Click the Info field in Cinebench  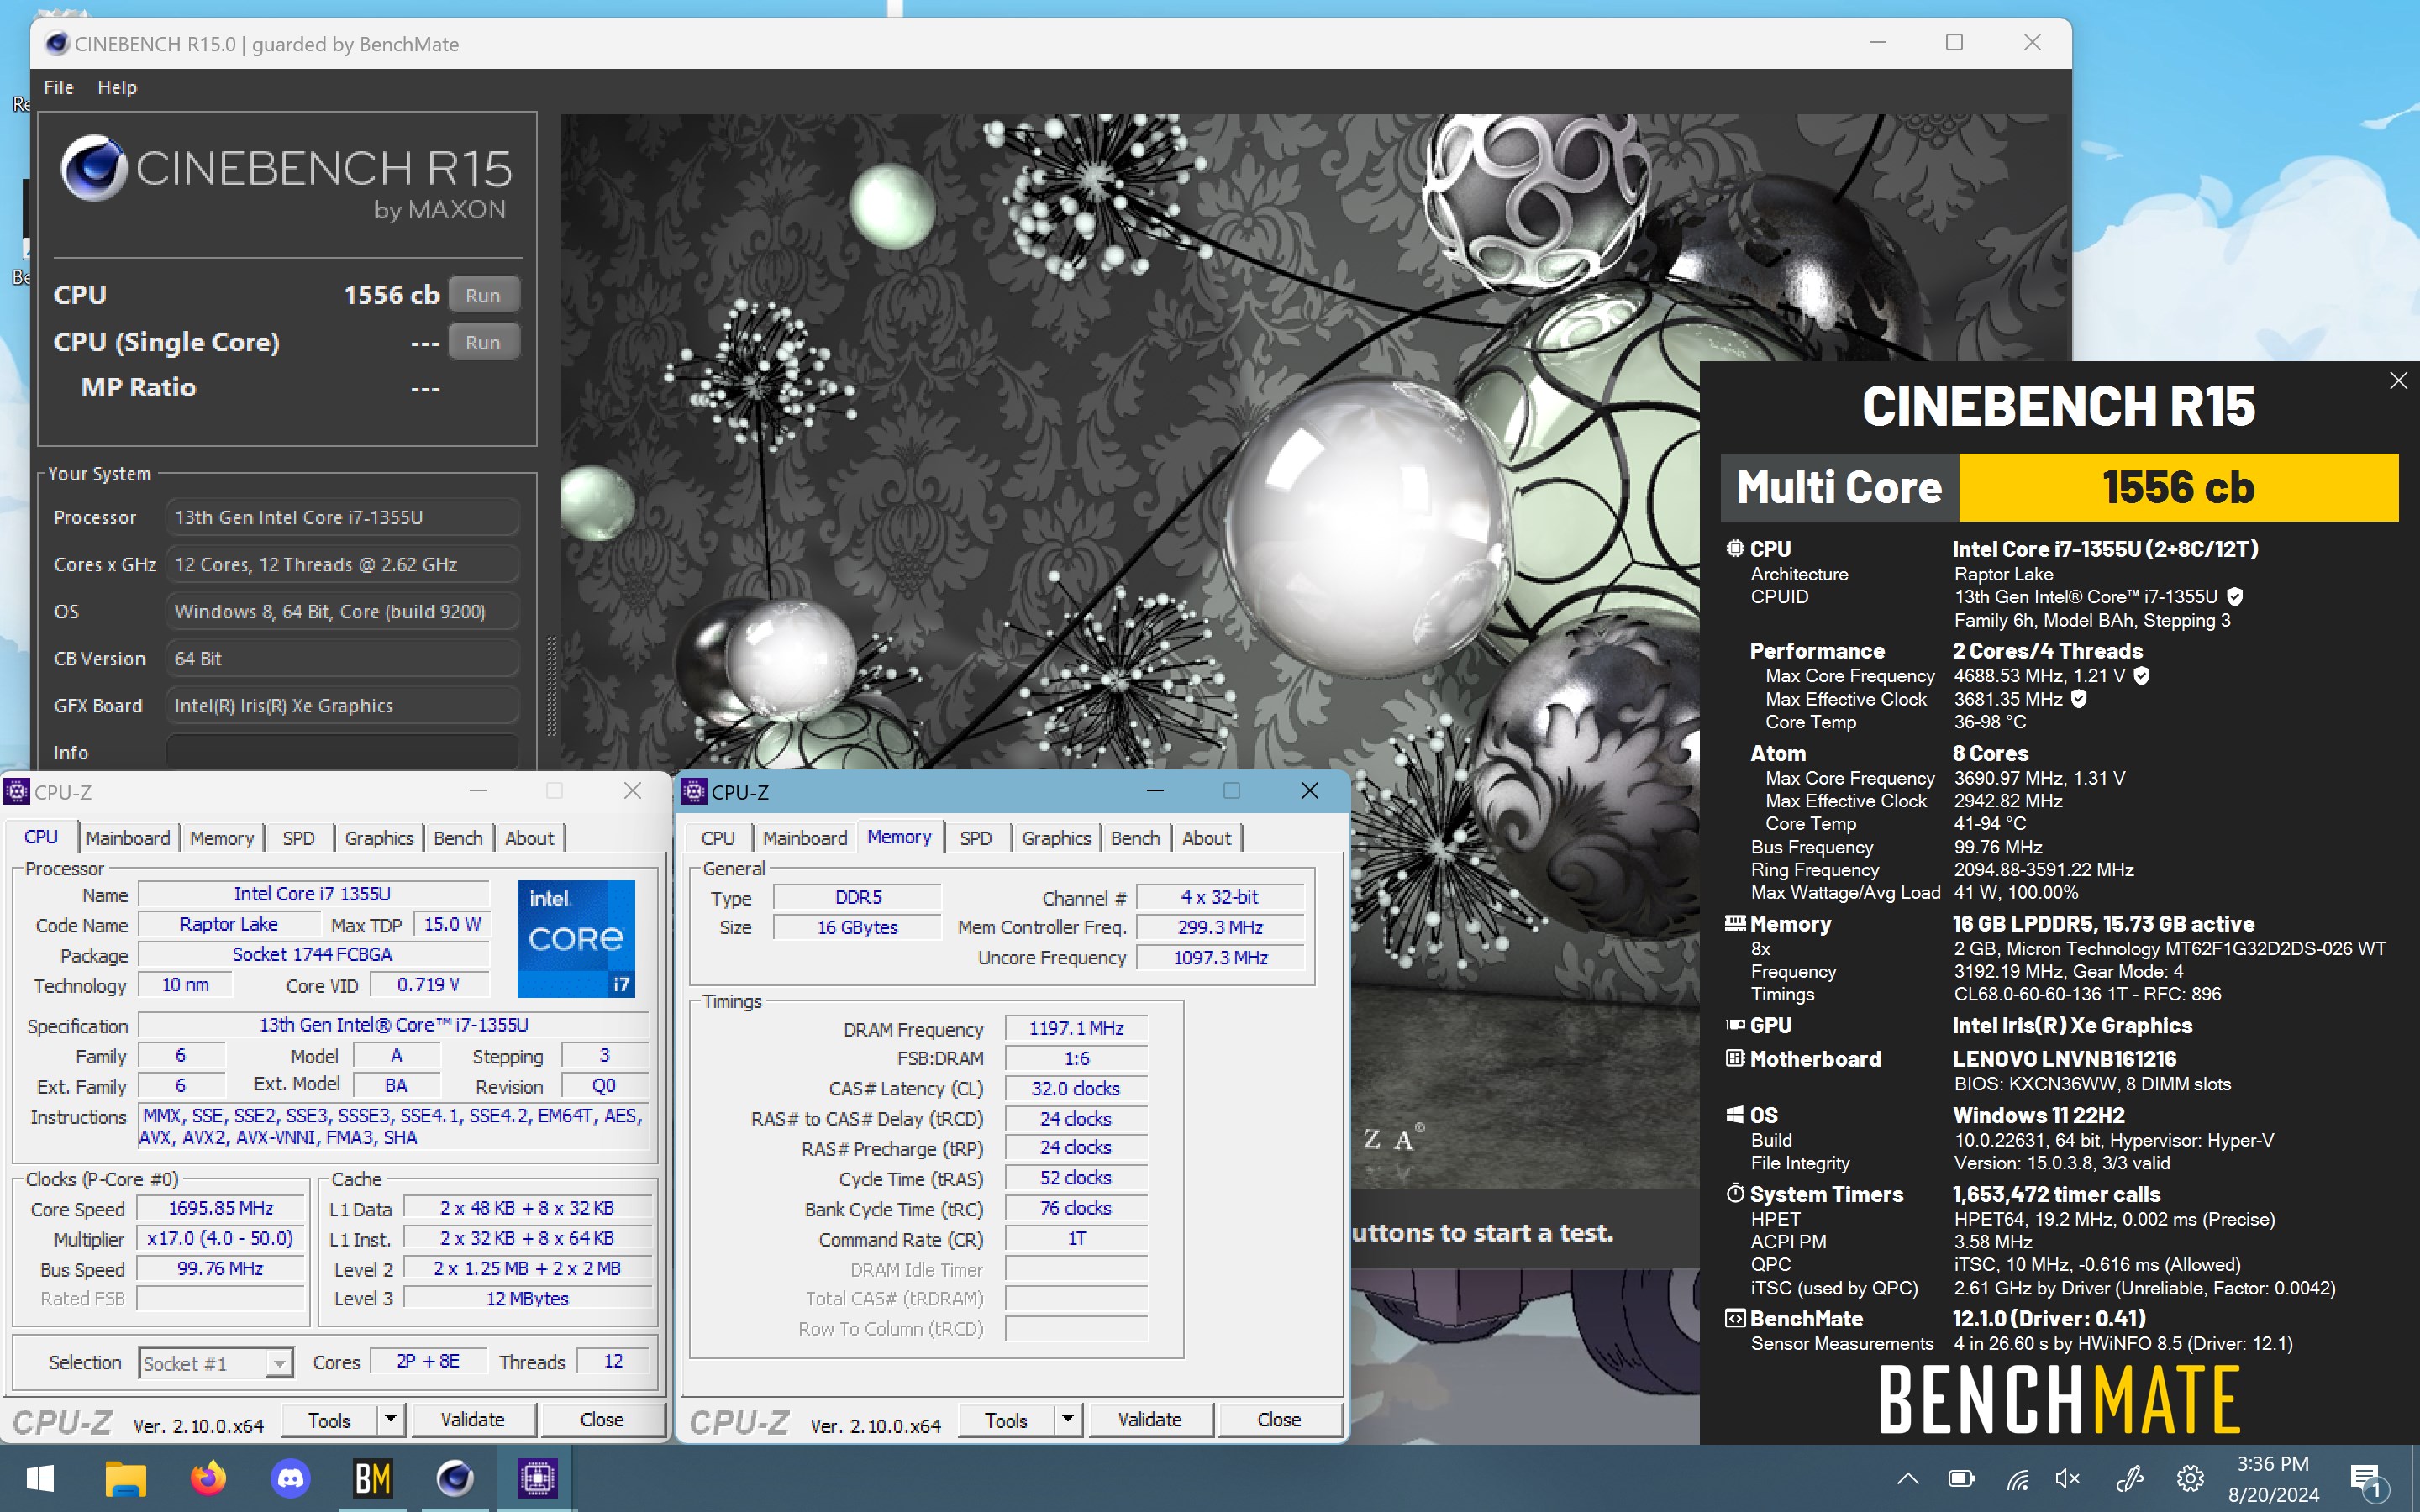342,752
